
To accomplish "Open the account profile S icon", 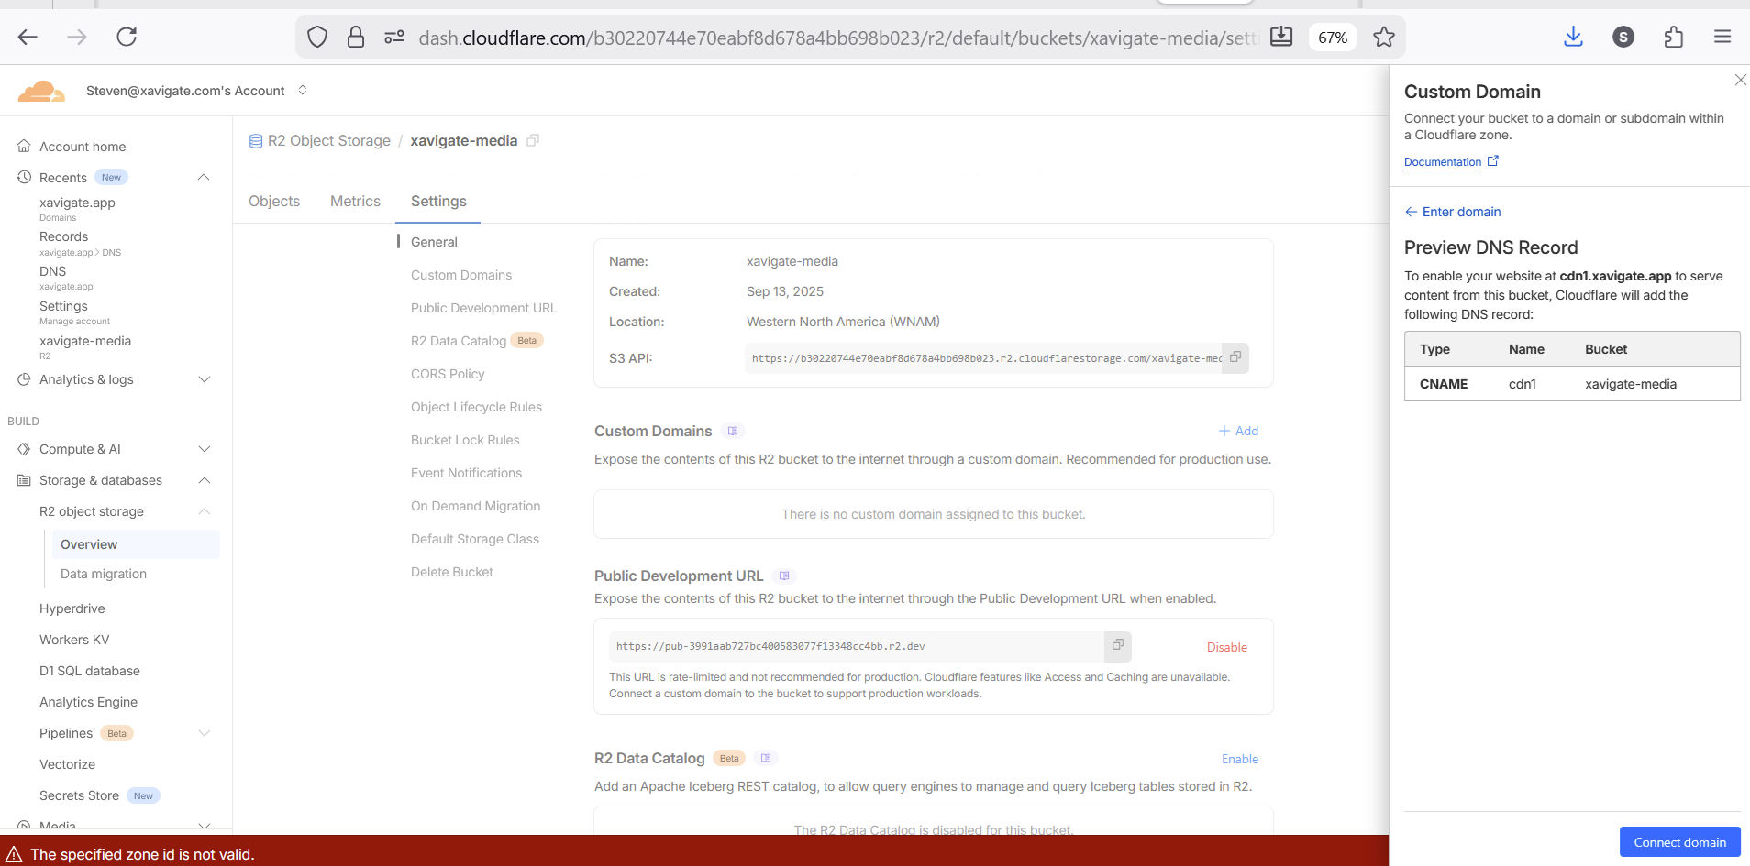I will (1623, 37).
